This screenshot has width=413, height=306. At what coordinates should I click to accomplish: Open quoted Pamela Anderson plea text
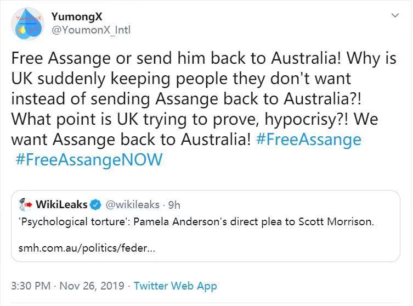click(x=196, y=221)
